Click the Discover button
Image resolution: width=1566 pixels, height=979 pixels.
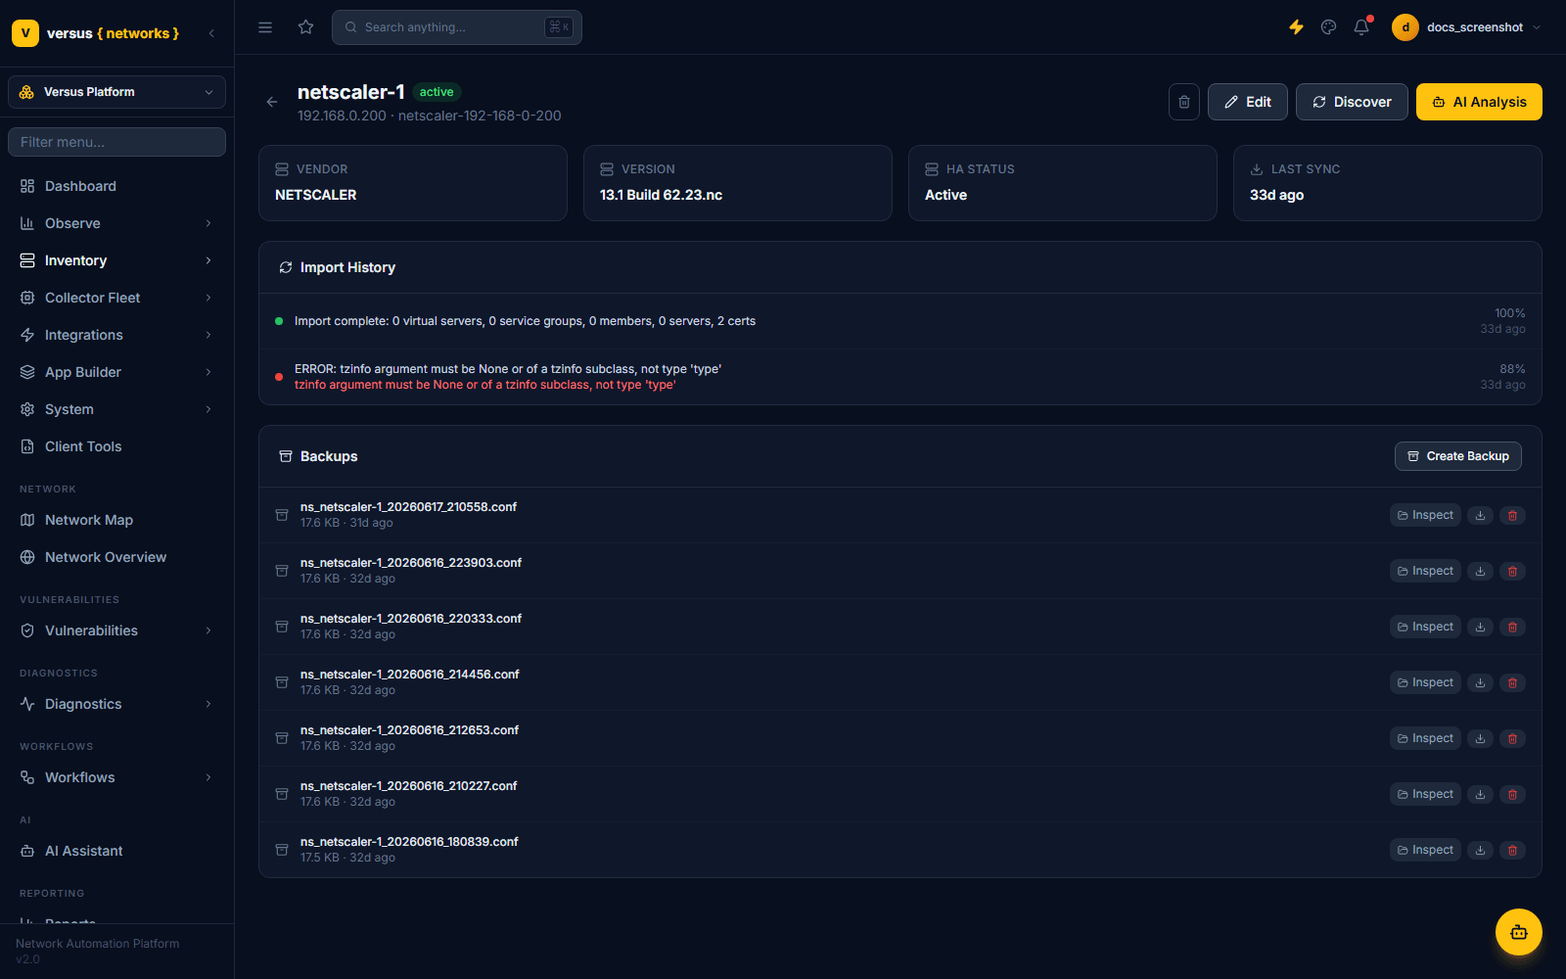[x=1352, y=102]
